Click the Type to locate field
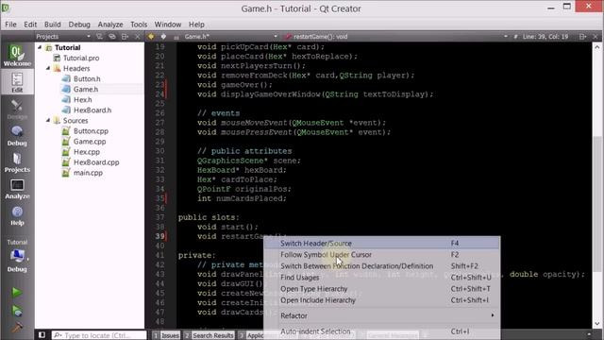 (99, 335)
